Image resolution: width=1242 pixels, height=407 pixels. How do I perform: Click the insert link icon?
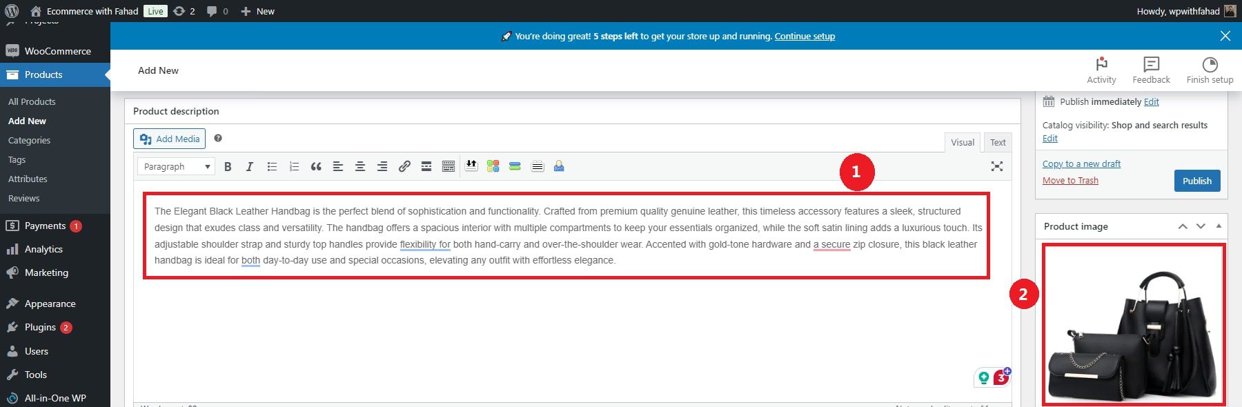(x=404, y=166)
